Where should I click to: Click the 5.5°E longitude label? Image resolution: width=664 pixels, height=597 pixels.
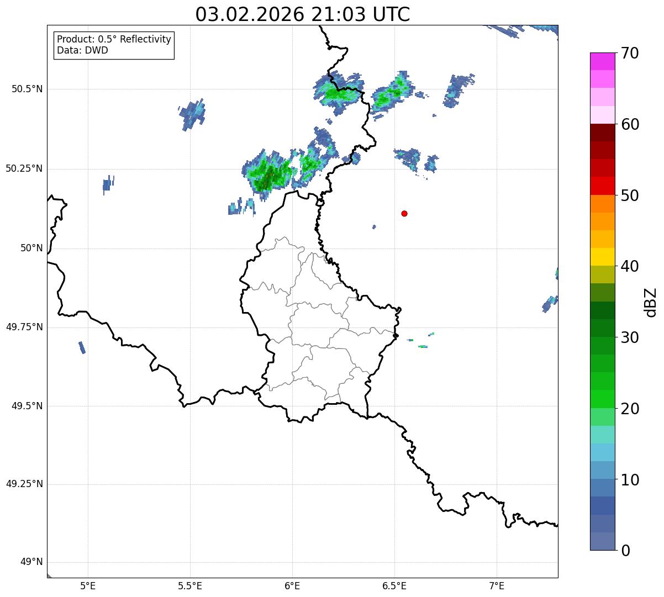coord(190,585)
